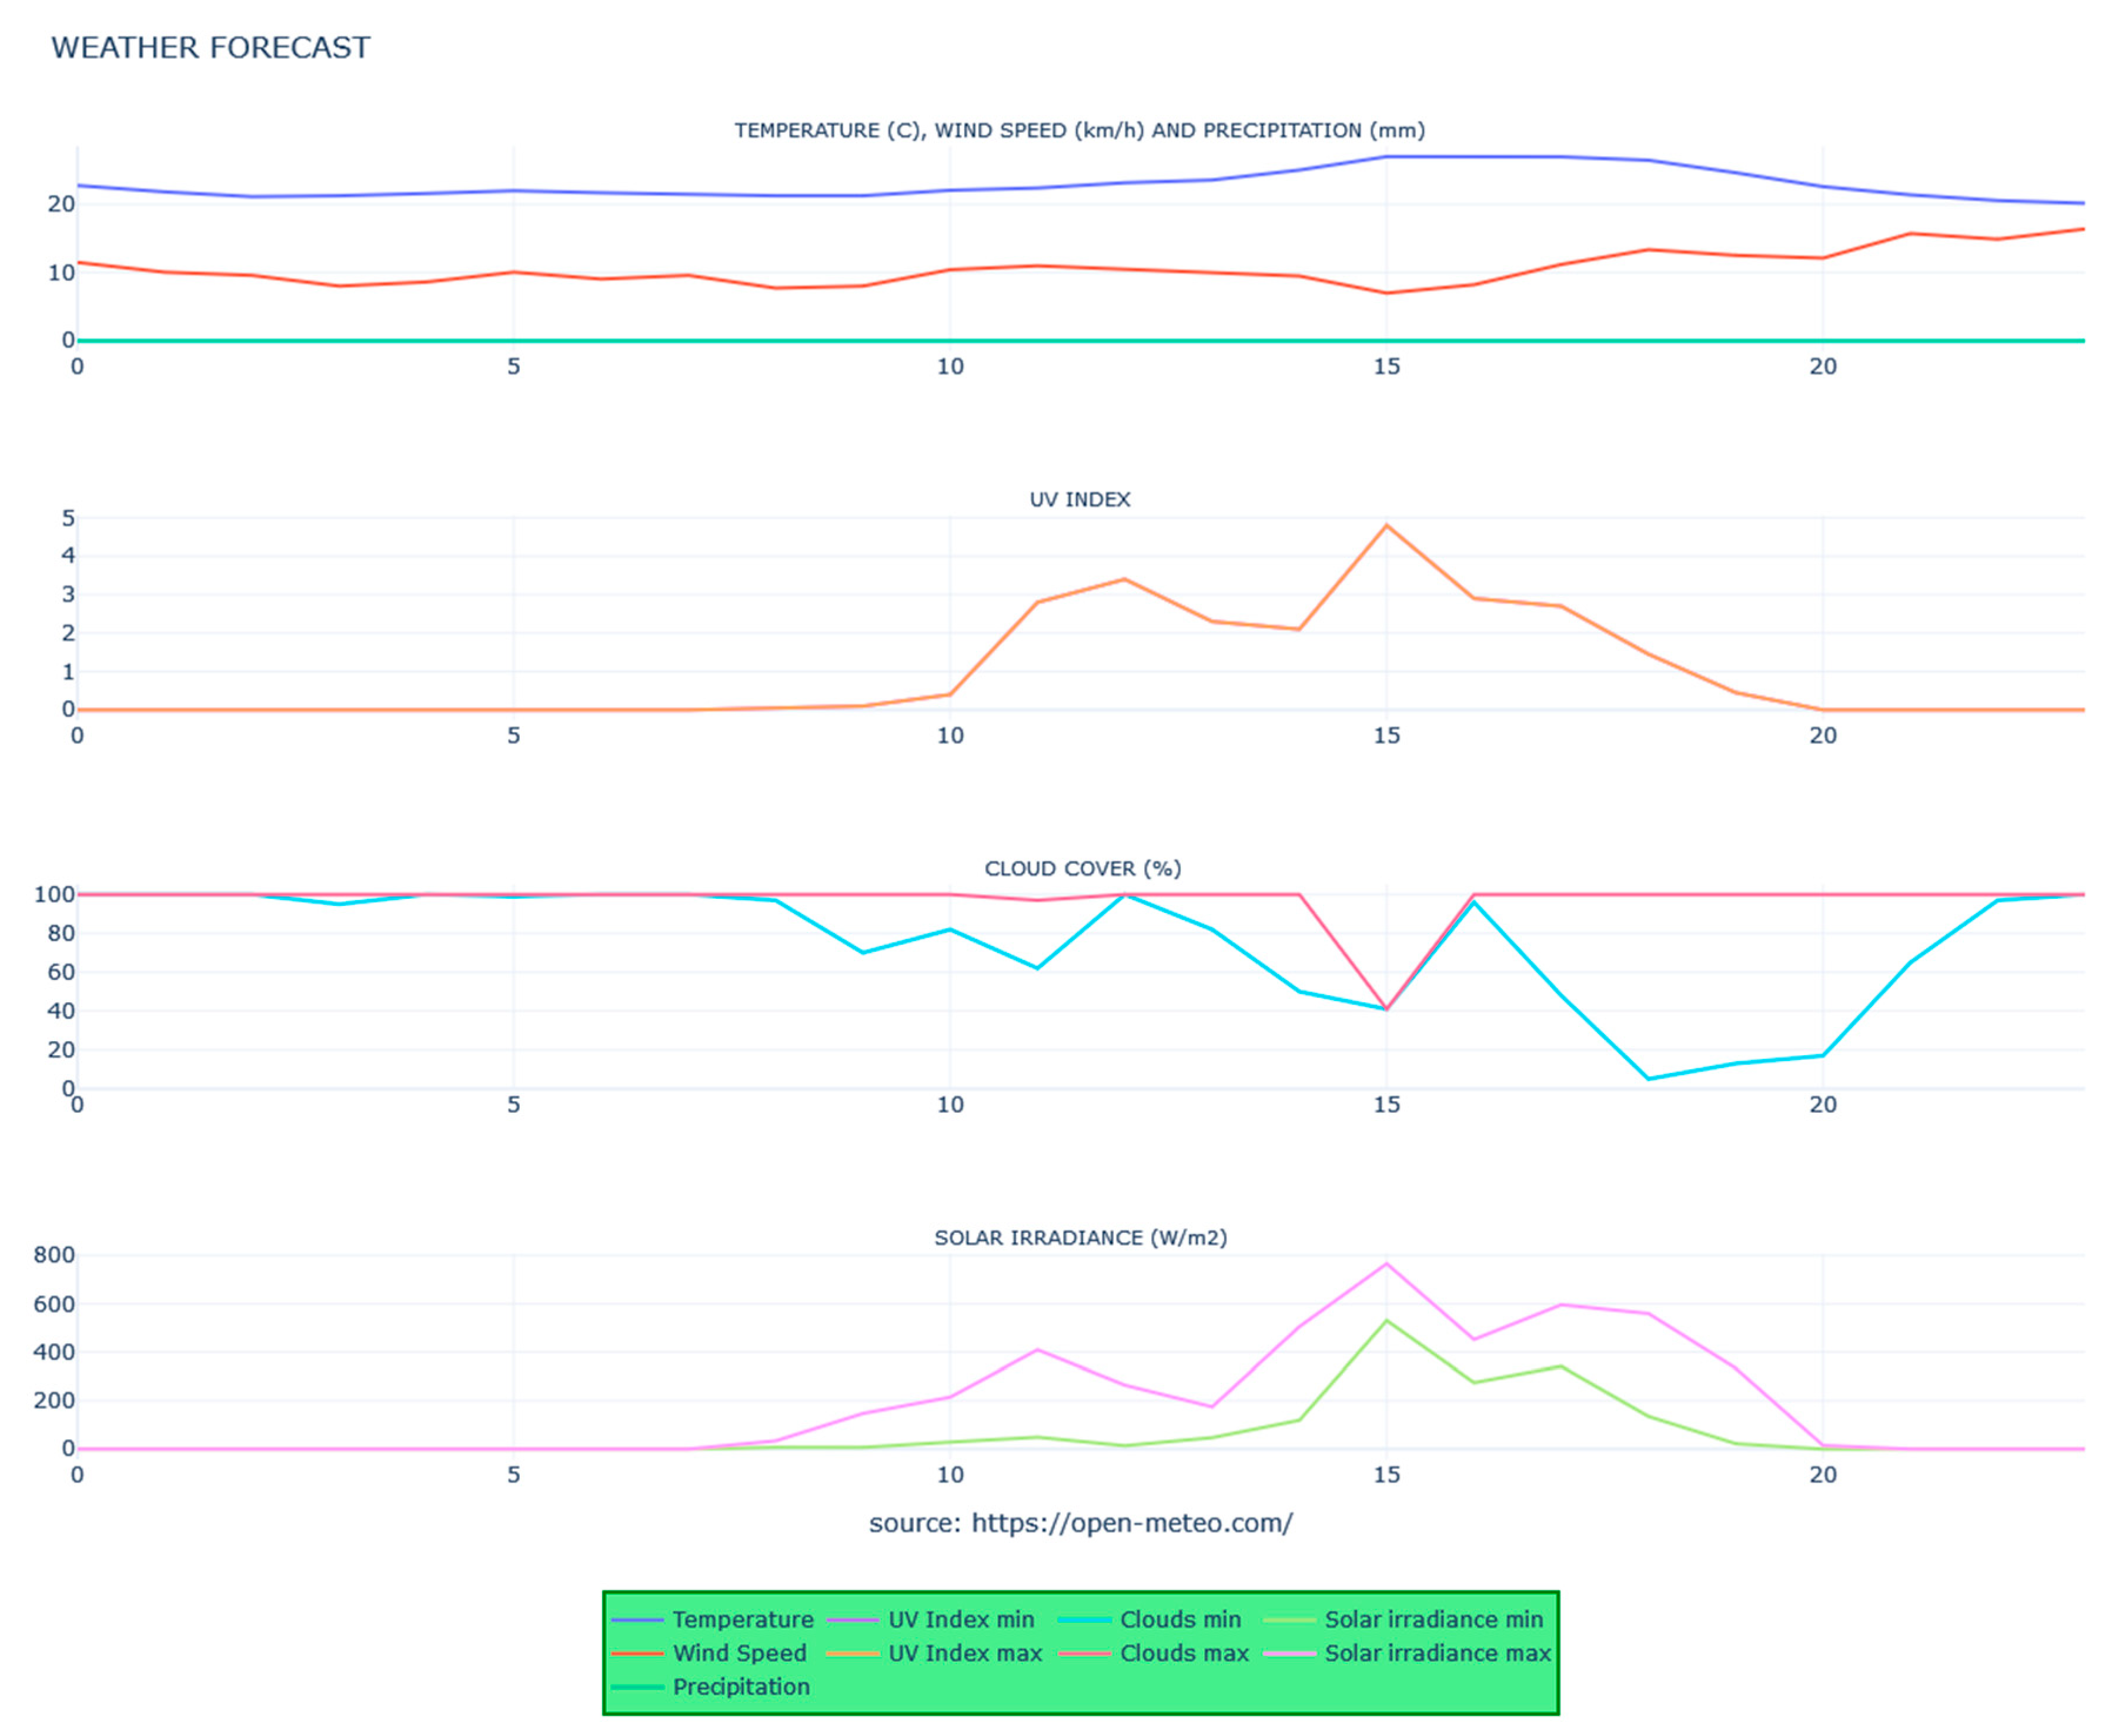
Task: Toggle Precipitation series in legend
Action: pyautogui.click(x=740, y=1687)
